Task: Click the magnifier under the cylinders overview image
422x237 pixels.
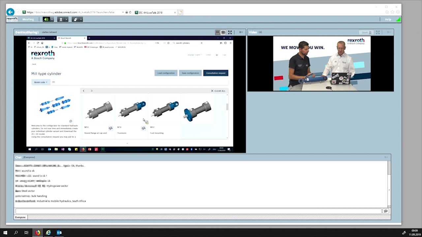Action: 71,121
